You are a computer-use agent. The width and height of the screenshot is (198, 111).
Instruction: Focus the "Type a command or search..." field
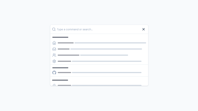(98, 29)
